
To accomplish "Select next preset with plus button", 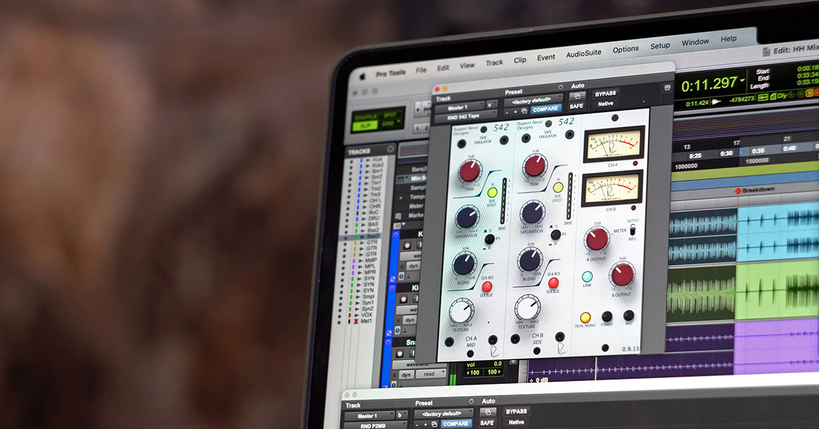I will (515, 111).
